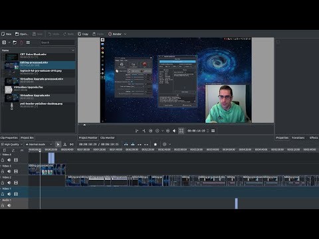Click the Forward button in monitor
Screen dimensions: 319x239
[167, 131]
